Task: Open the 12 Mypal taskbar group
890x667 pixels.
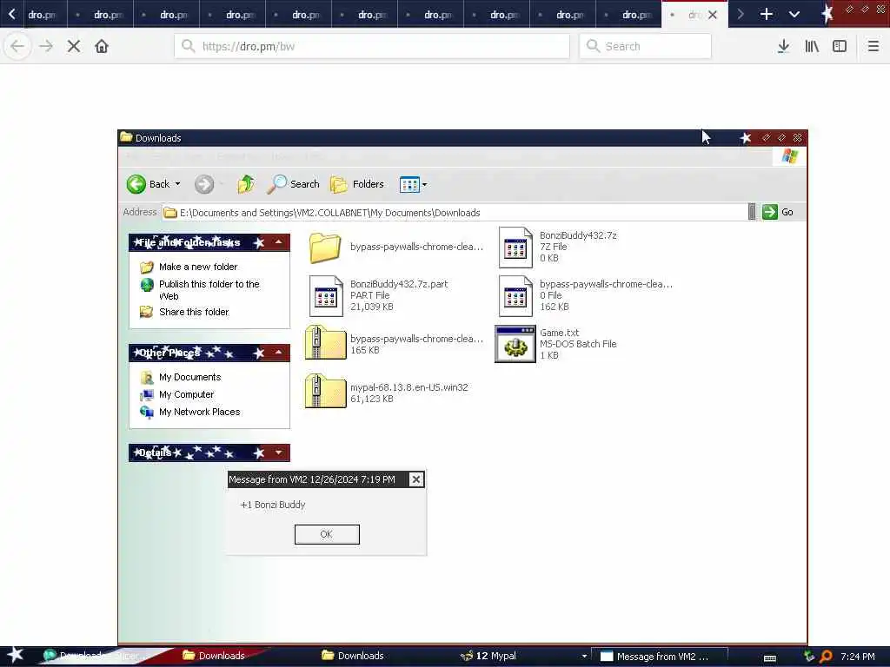Action: tap(522, 656)
